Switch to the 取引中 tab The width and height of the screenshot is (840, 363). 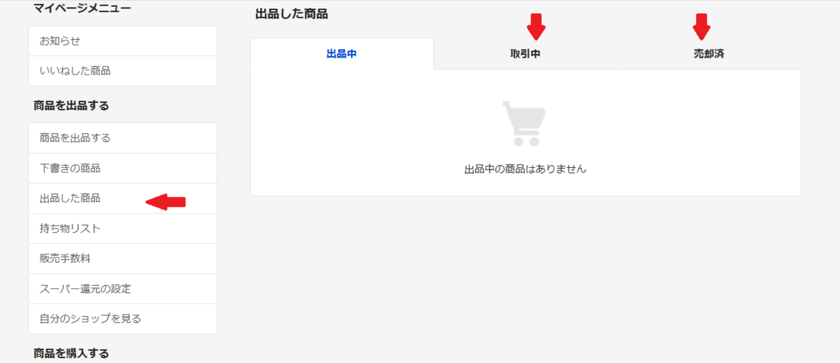pyautogui.click(x=525, y=54)
